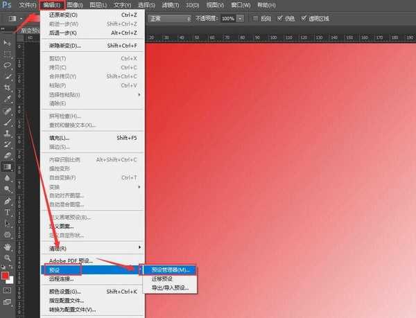The image size is (416, 318).
Task: Select the Lasso tool
Action: coord(8,65)
